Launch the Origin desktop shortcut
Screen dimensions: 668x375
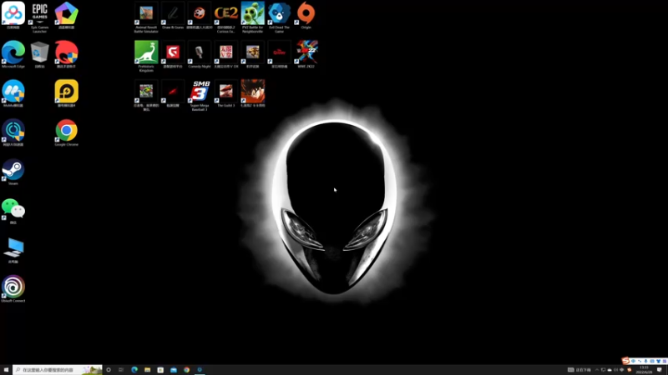coord(306,15)
